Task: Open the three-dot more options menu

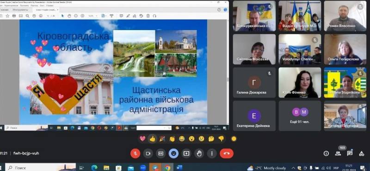Action: coord(212,153)
